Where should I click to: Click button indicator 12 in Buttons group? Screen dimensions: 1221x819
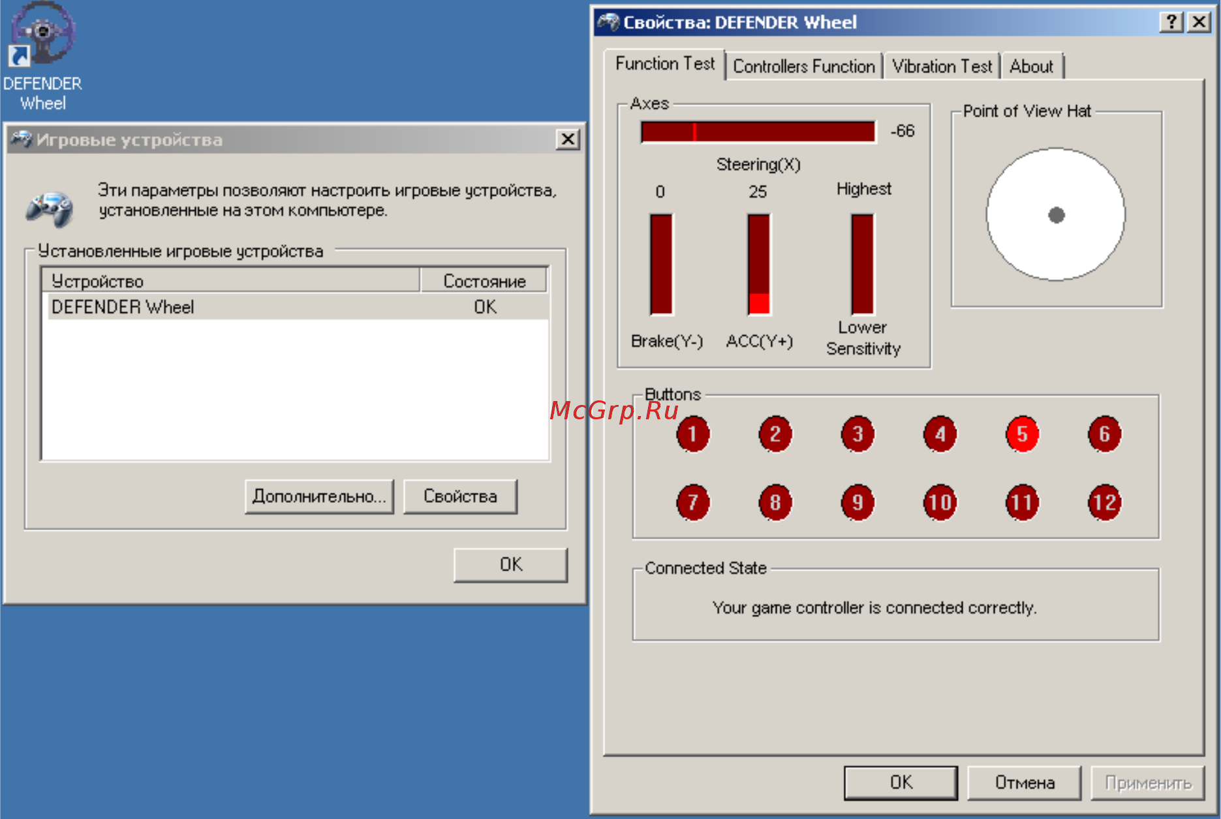tap(1104, 502)
